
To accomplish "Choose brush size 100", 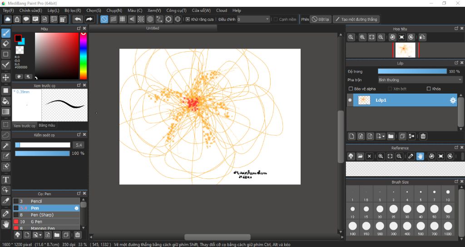I will (x=352, y=228).
